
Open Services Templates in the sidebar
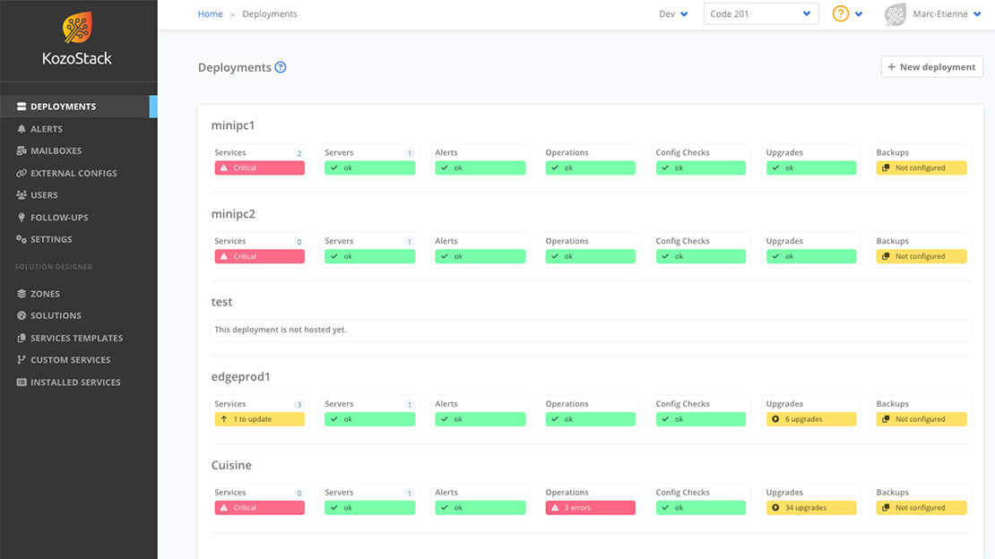pyautogui.click(x=79, y=339)
